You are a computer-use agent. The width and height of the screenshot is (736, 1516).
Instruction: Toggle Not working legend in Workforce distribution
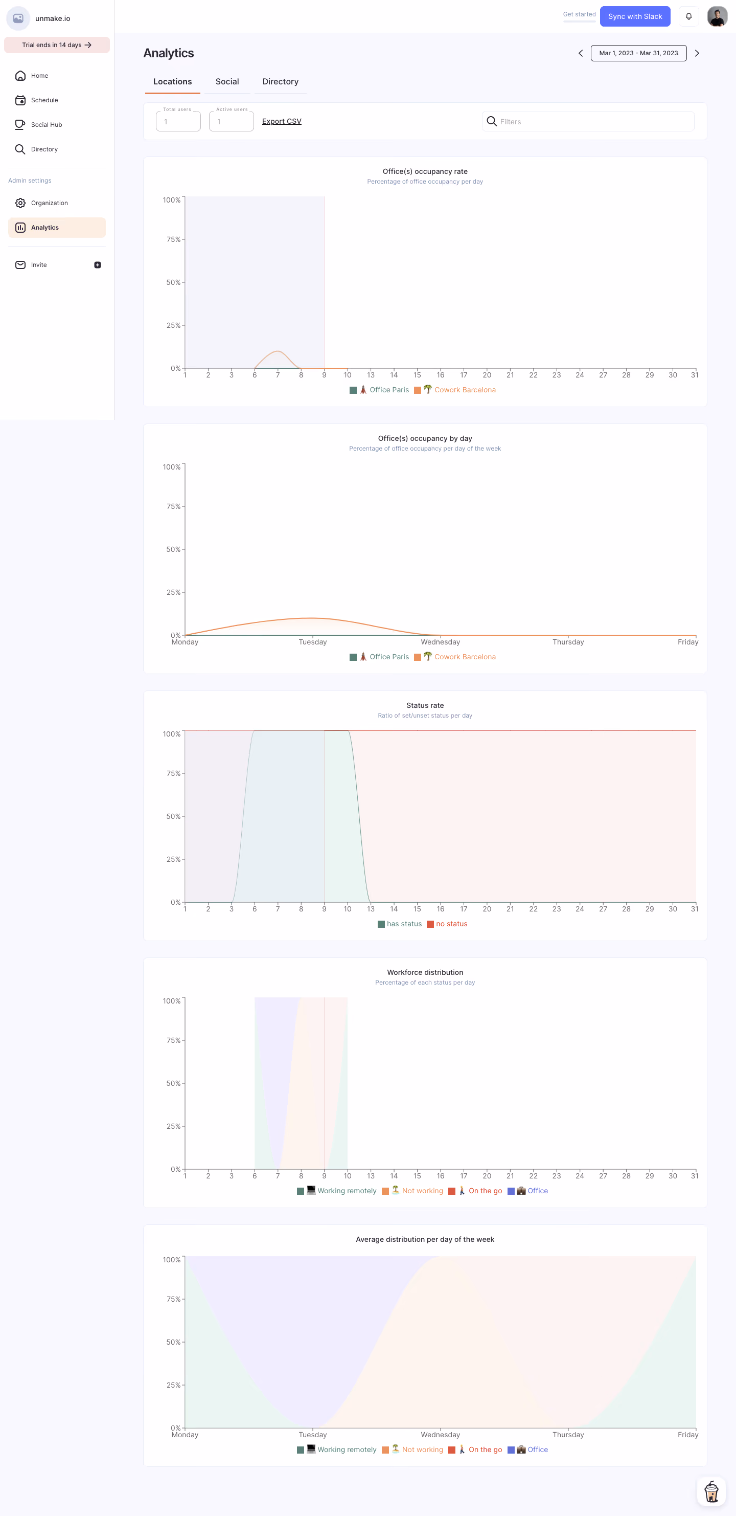click(412, 1191)
